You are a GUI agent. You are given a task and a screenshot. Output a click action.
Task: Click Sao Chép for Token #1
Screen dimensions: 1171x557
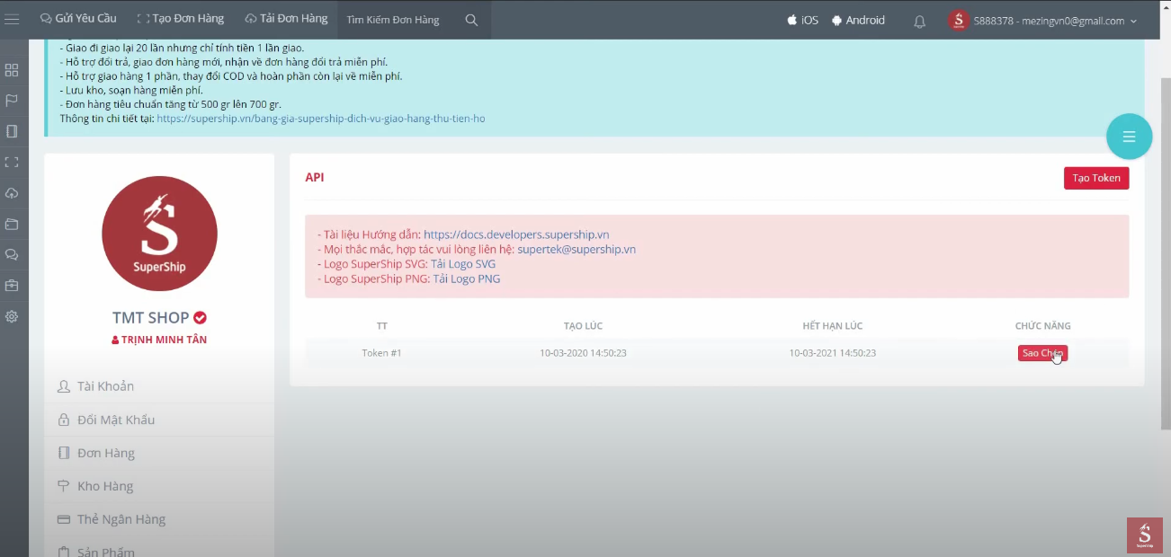coord(1042,353)
